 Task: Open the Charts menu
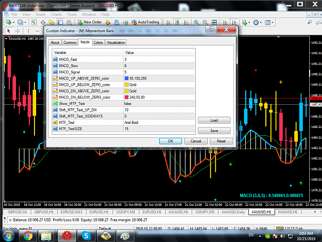(56, 14)
